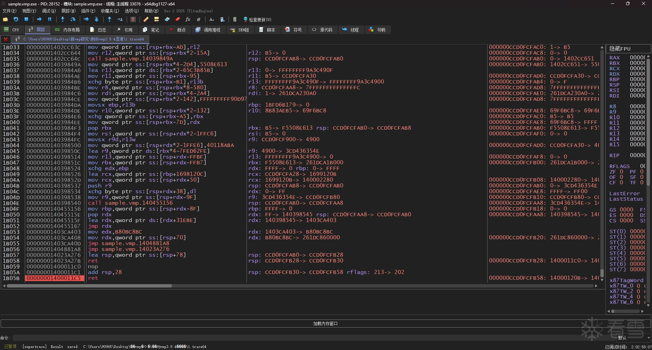Open the Scylla plugin S icon
This screenshot has width=652, height=350.
tap(133, 19)
